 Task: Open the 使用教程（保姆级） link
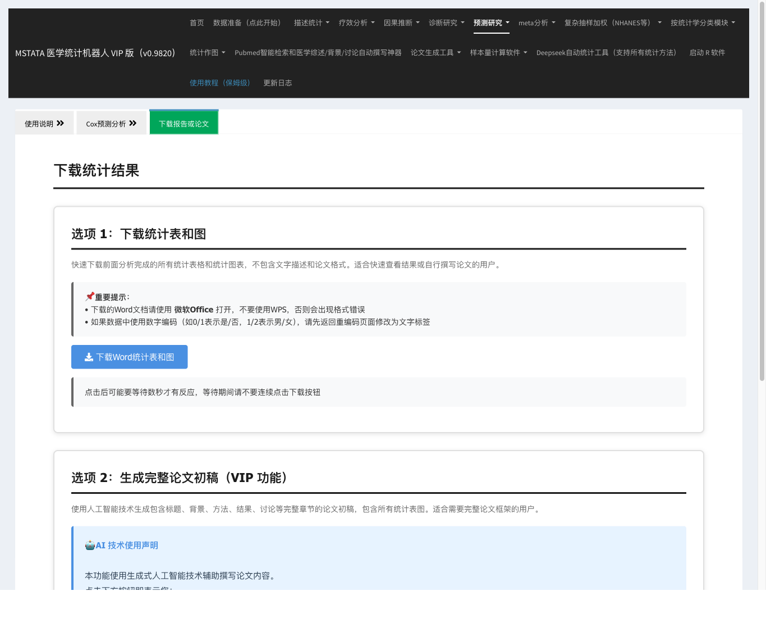[x=222, y=83]
